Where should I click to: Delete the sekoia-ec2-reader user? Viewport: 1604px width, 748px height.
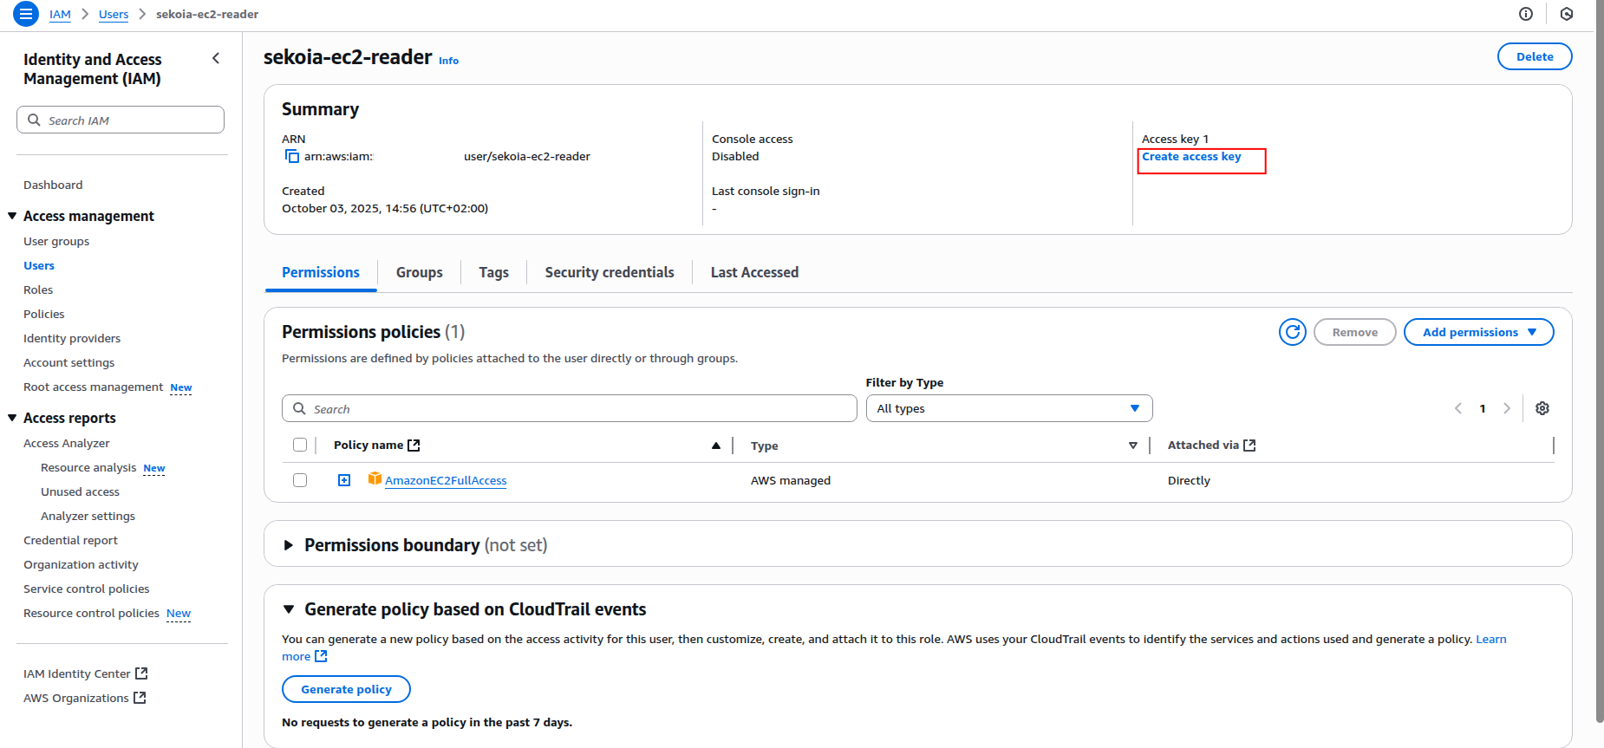pyautogui.click(x=1534, y=56)
